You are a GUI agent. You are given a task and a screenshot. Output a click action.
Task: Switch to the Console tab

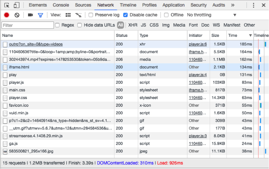61,5
